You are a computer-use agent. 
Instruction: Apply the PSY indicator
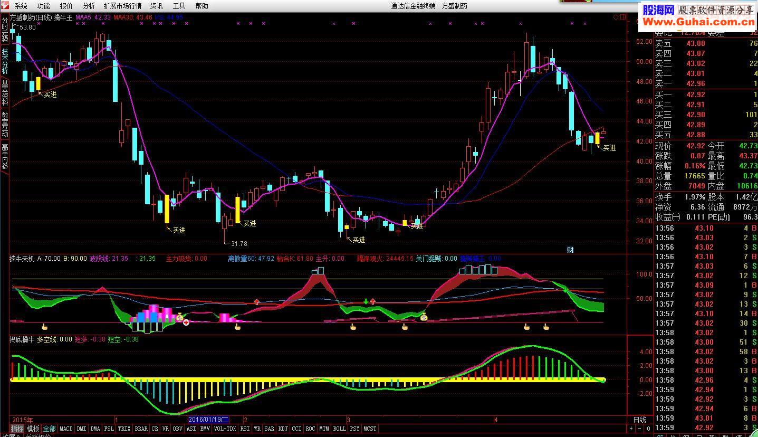tap(355, 429)
